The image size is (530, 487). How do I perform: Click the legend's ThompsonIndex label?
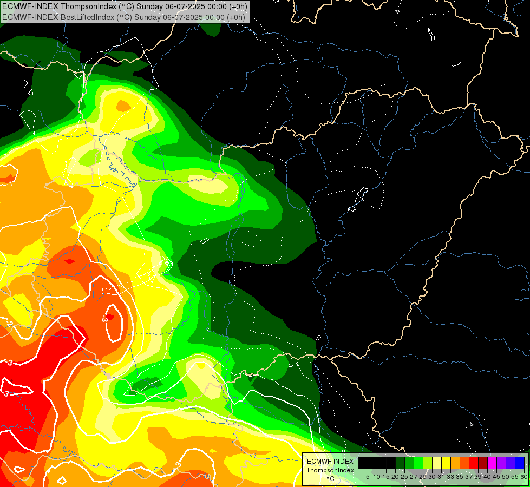click(330, 470)
